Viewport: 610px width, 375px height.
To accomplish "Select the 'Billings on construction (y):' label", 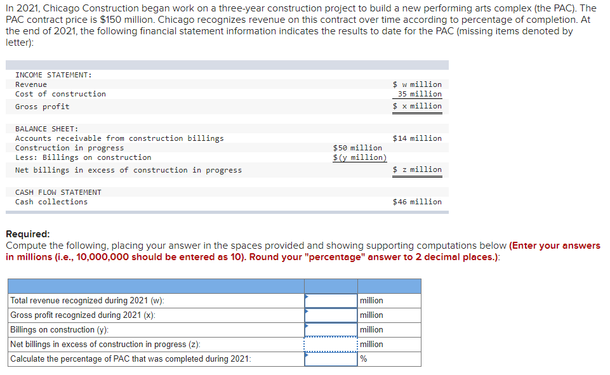I will [60, 330].
